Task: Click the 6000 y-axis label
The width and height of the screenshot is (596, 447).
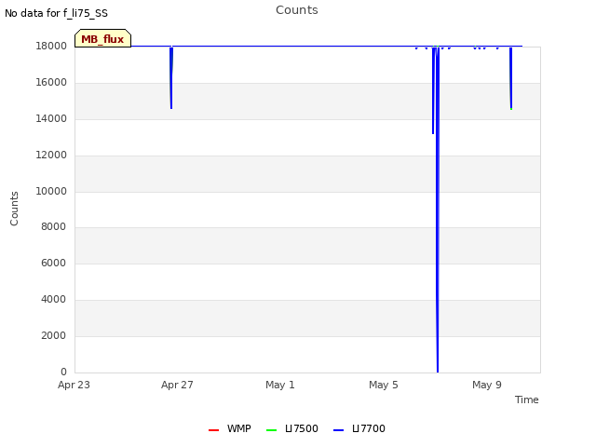Action: [53, 263]
